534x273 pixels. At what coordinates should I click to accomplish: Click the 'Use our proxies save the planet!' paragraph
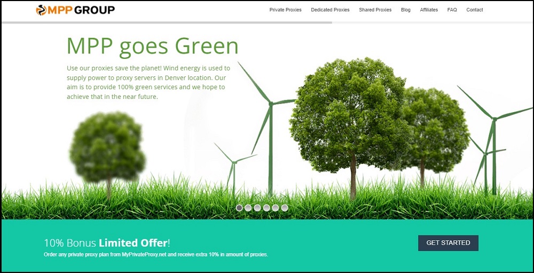pos(148,82)
